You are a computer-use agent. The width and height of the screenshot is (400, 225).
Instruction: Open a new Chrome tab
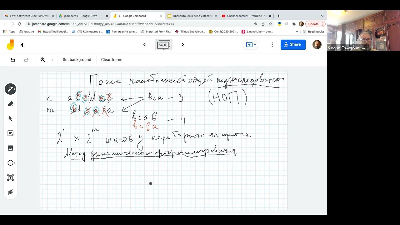click(278, 16)
